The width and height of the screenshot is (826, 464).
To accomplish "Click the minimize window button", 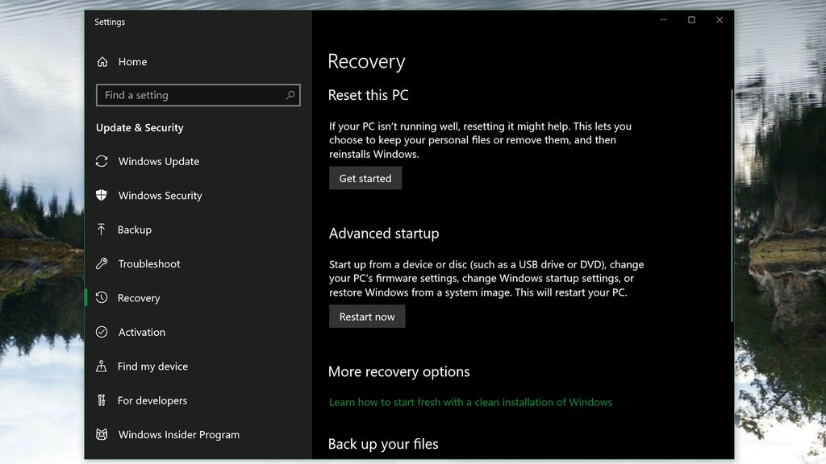I will tap(662, 19).
